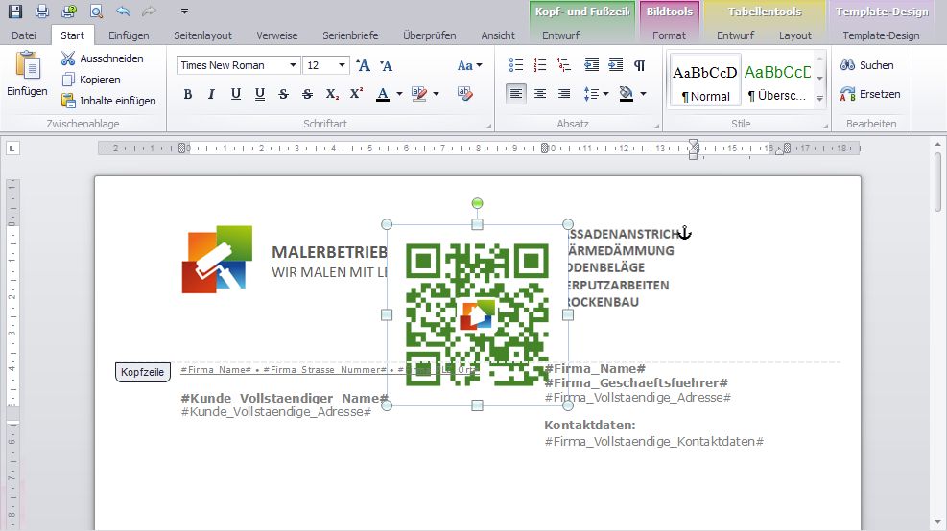
Task: Switch to the Einfügen ribbon tab
Action: 129,35
